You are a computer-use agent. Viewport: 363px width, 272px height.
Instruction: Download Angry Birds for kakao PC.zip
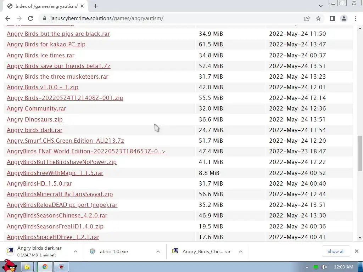46,44
